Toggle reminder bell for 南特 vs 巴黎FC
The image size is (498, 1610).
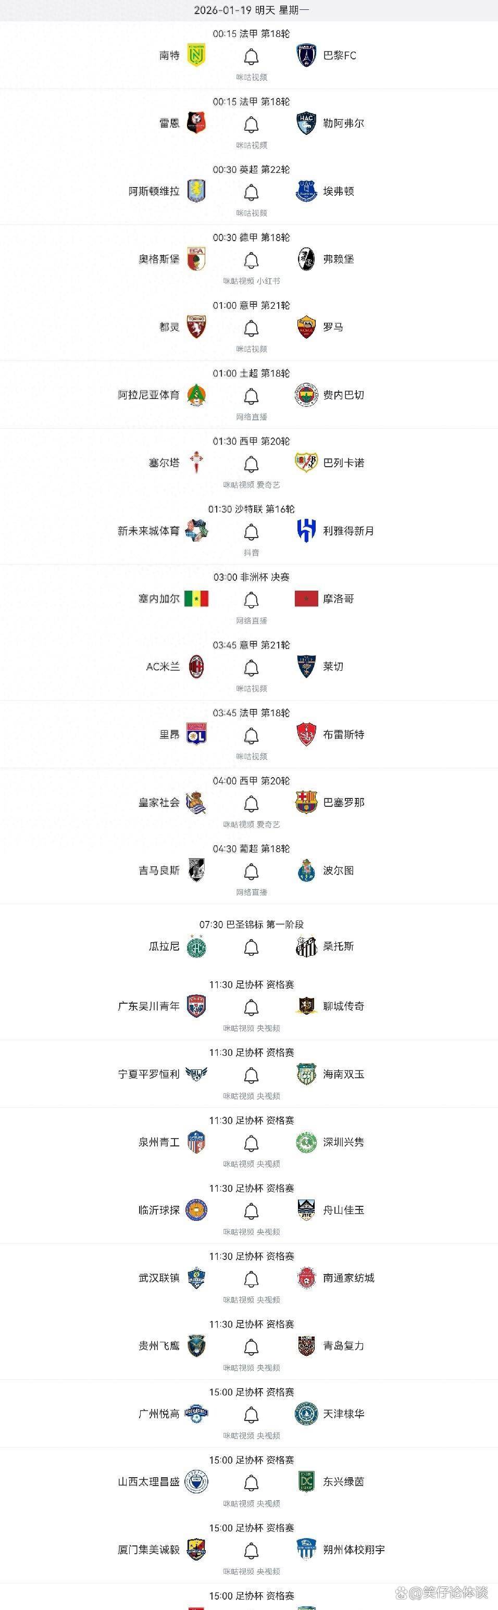(x=251, y=57)
